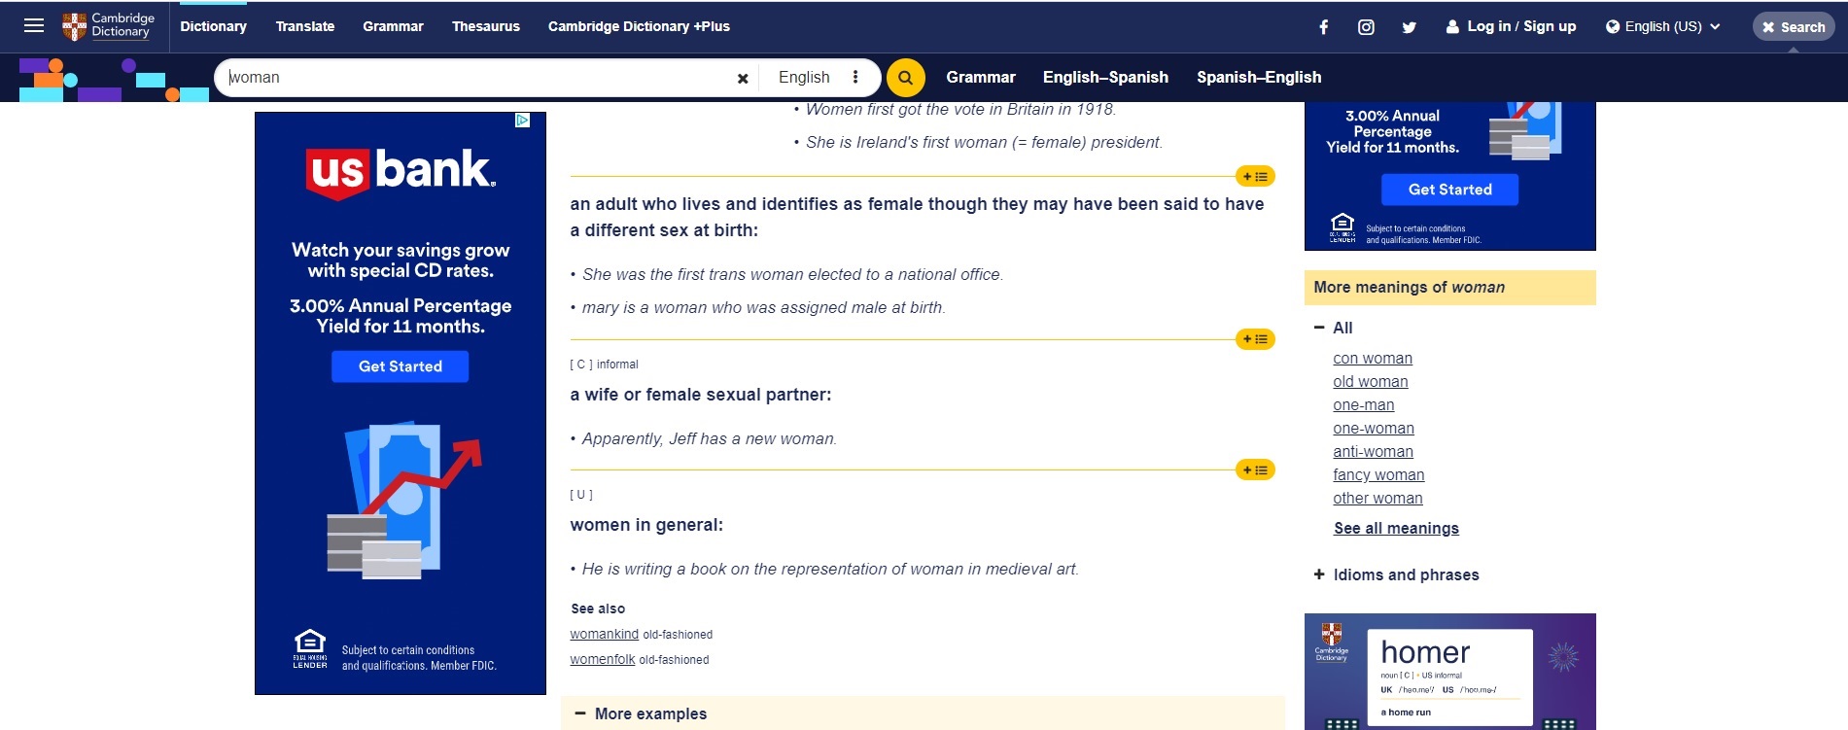Add 'women in general' sense to list
Screen dimensions: 1848x730
[1255, 470]
